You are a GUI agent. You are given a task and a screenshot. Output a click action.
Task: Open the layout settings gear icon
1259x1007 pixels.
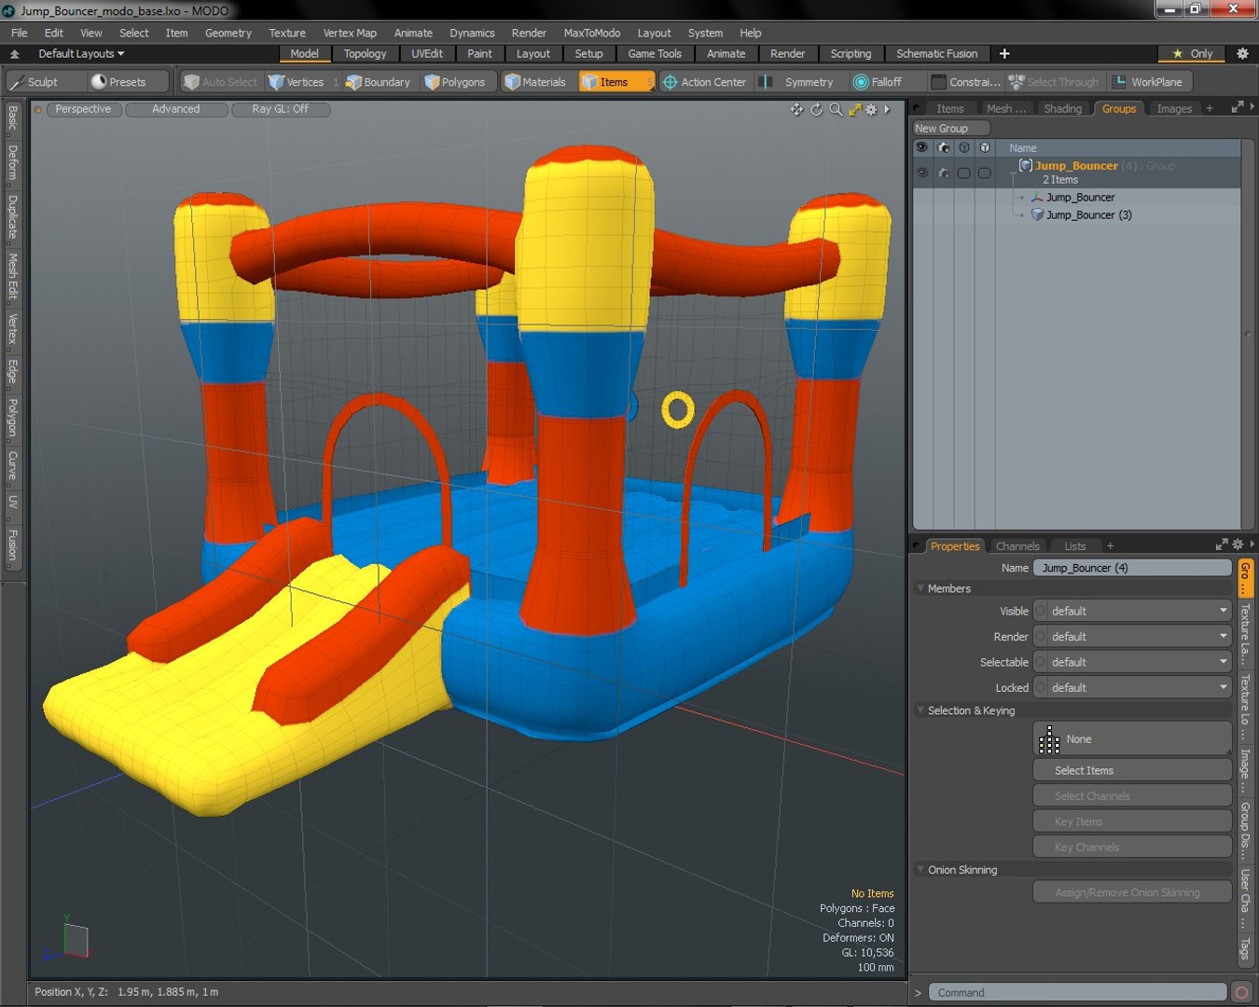coord(1242,54)
